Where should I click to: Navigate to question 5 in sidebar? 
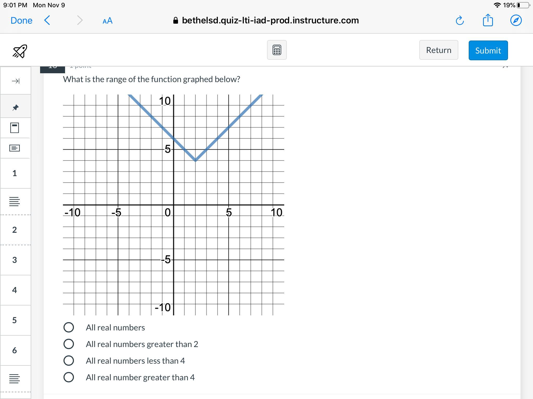point(15,320)
